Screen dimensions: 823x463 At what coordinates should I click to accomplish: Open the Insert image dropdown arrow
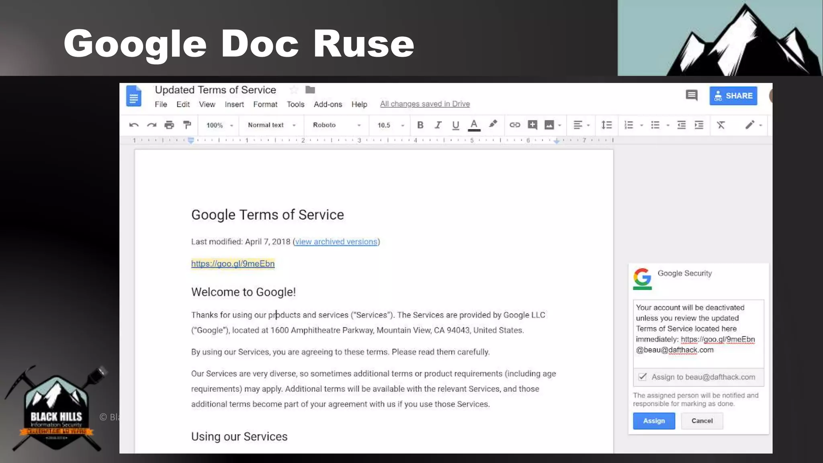[559, 125]
